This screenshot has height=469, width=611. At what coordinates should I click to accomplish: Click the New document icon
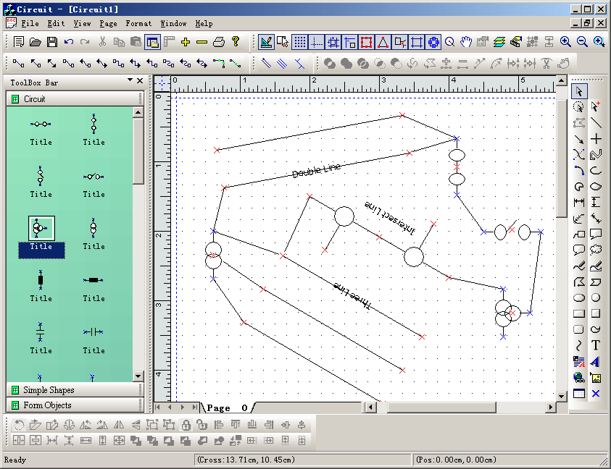(x=19, y=42)
